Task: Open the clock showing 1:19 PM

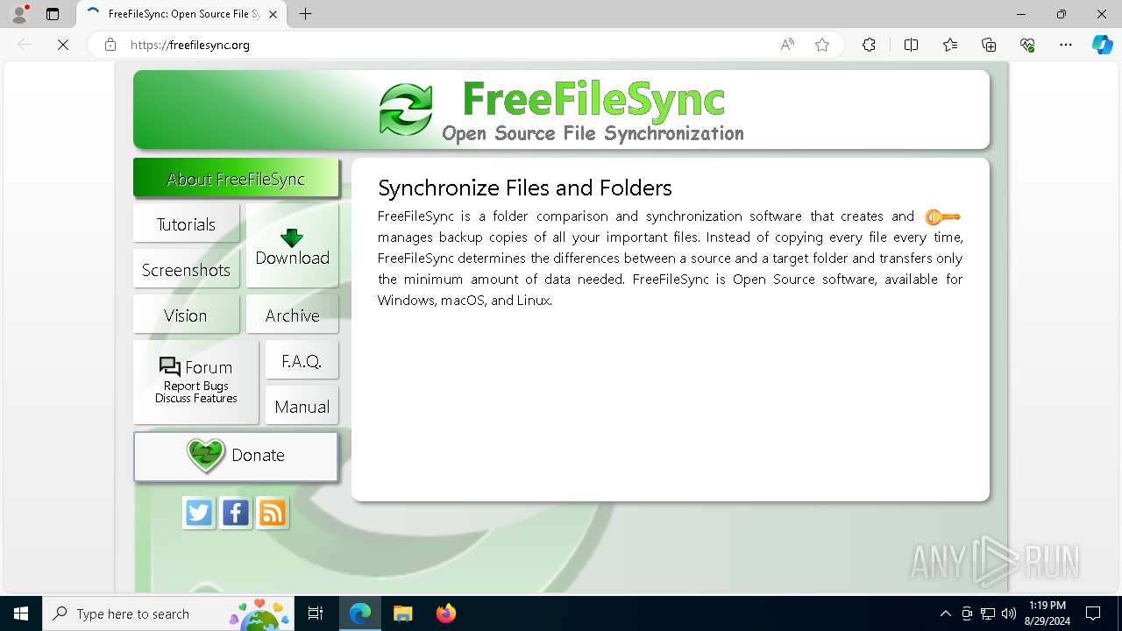Action: click(1047, 613)
